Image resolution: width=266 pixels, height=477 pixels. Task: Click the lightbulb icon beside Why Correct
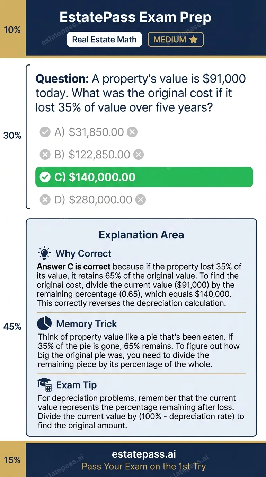44,253
